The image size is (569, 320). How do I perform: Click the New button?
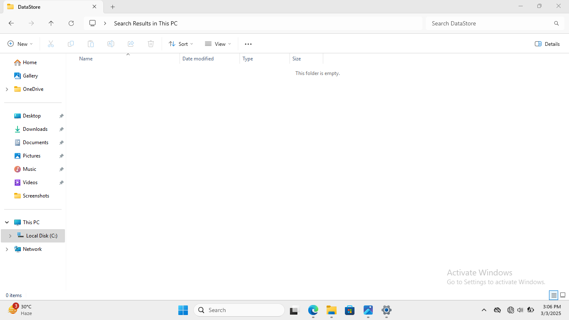tap(20, 44)
